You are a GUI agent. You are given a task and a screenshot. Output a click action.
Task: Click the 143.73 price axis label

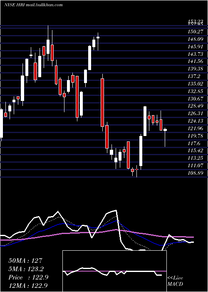pyautogui.click(x=195, y=54)
